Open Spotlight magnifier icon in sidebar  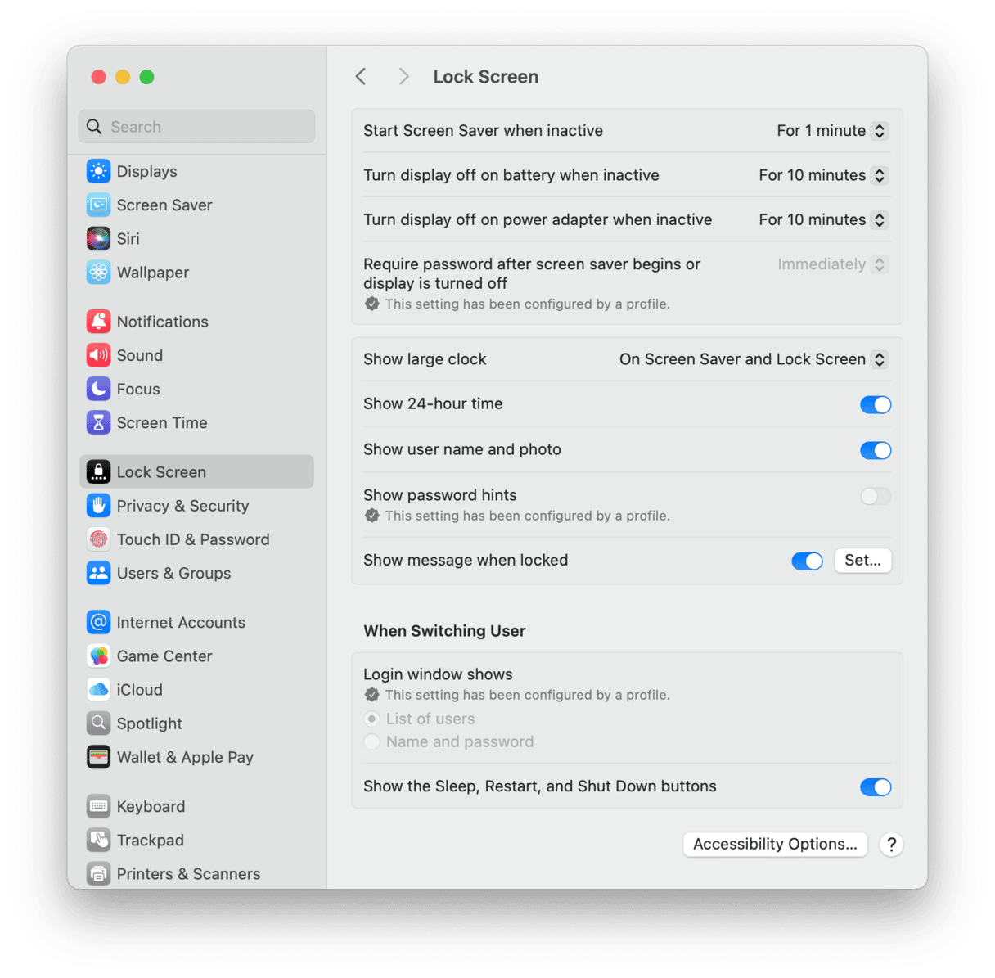pyautogui.click(x=98, y=723)
